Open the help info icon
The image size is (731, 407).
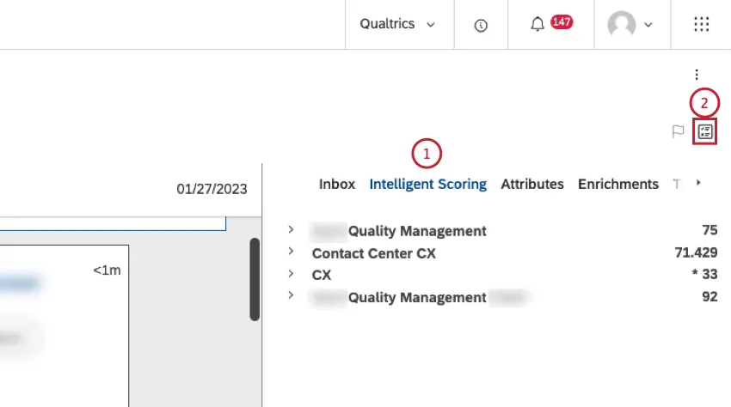pyautogui.click(x=481, y=25)
